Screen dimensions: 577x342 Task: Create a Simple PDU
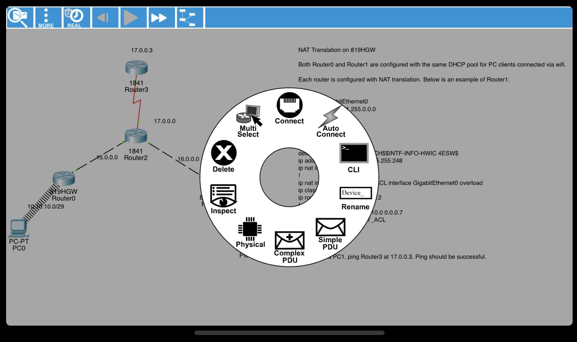pos(330,234)
